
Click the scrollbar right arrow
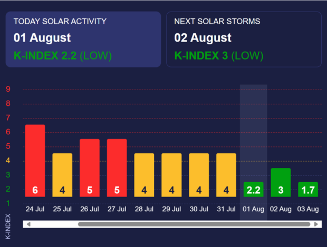316,224
